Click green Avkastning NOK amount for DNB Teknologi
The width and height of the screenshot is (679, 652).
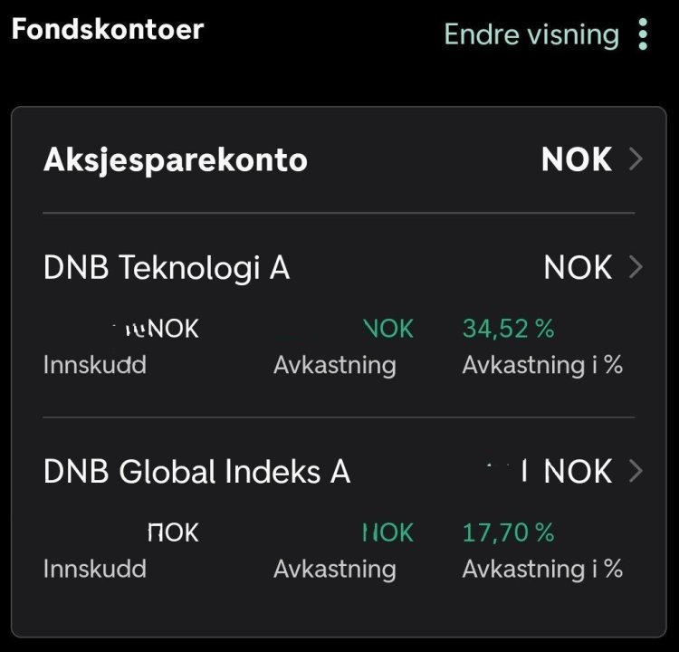[x=388, y=329]
